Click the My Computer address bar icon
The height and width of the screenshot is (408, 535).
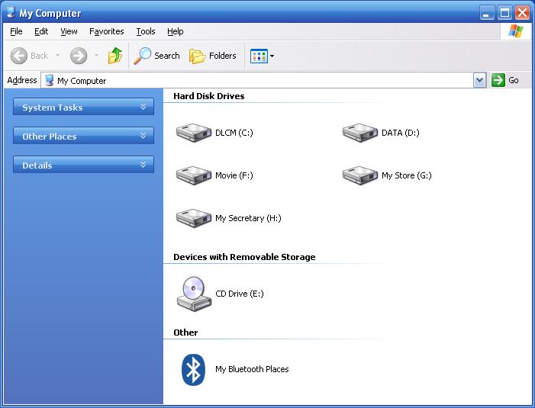coord(50,80)
